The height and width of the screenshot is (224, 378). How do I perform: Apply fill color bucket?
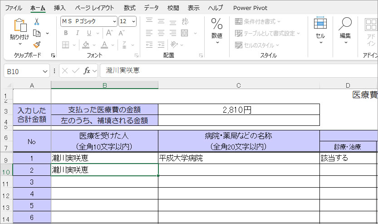pyautogui.click(x=86, y=45)
